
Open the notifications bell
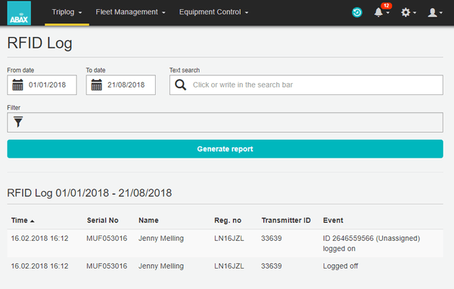(378, 12)
